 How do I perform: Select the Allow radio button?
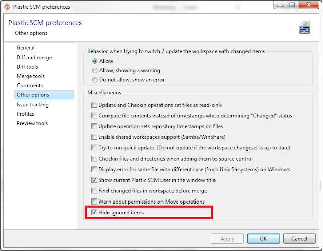[95, 61]
